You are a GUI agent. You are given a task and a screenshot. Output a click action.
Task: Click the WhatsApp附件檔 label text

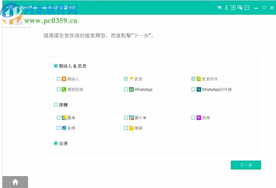tap(217, 89)
